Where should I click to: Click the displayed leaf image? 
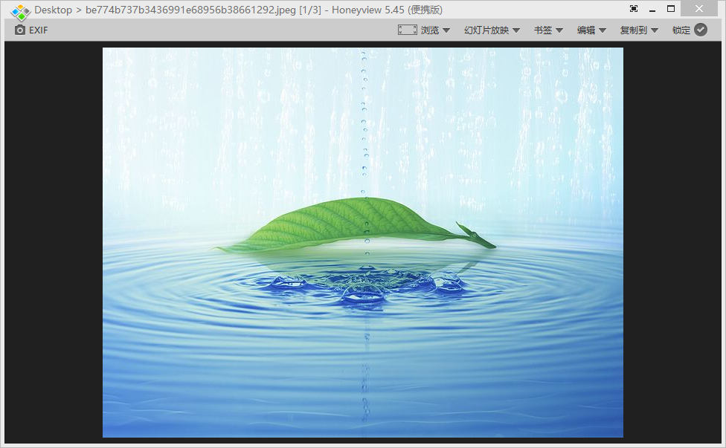pos(362,242)
